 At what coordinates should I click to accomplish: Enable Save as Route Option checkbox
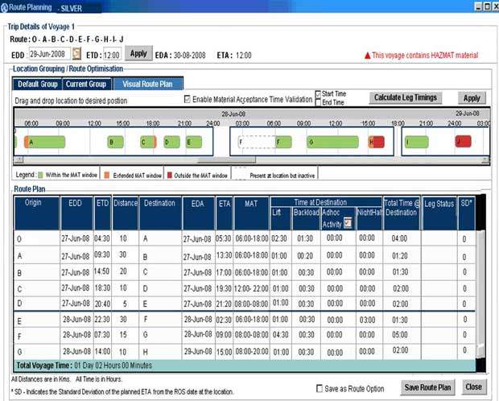320,387
